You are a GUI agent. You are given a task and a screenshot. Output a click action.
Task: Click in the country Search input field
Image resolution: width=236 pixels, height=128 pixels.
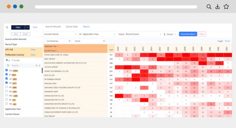click(23, 65)
